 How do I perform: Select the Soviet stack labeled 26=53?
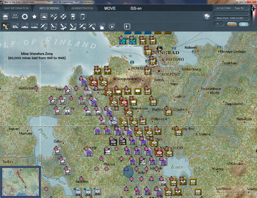click(x=124, y=123)
